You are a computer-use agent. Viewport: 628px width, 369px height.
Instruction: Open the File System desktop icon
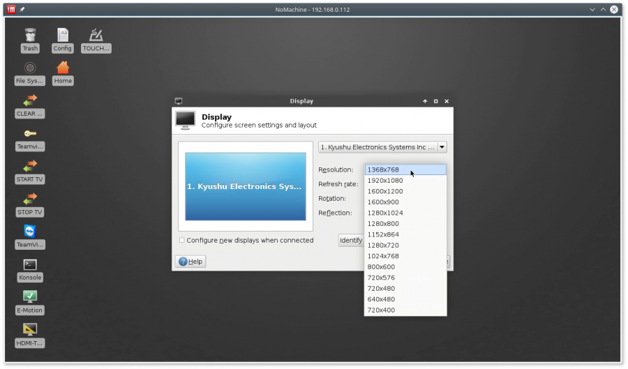pos(30,68)
